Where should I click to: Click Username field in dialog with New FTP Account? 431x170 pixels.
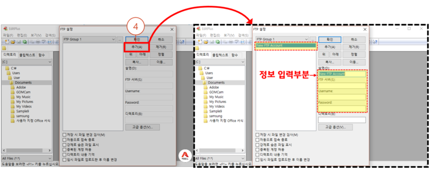click(342, 97)
